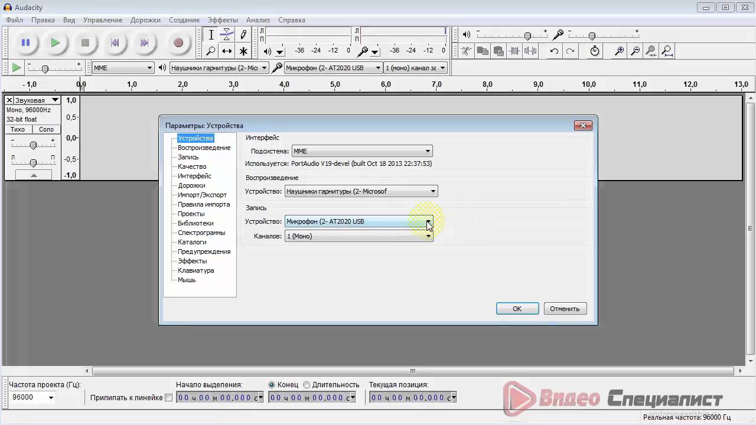Select the Конец radio button
Screen dimensions: 756x425
(x=272, y=384)
